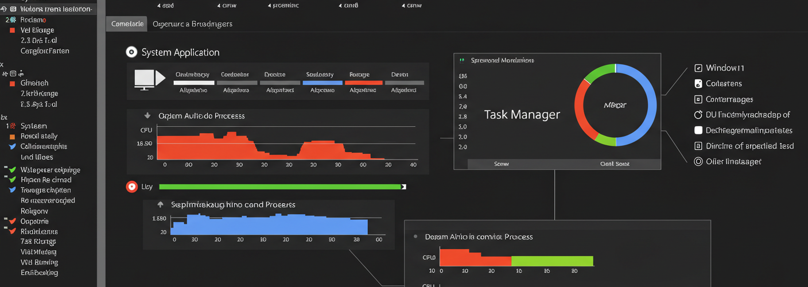Viewport: 808px width, 287px height.
Task: Click the red area of the CPU process chart
Action: (x=230, y=148)
